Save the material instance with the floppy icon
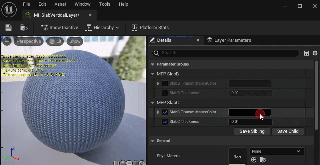Image resolution: width=320 pixels, height=165 pixels. [8, 28]
